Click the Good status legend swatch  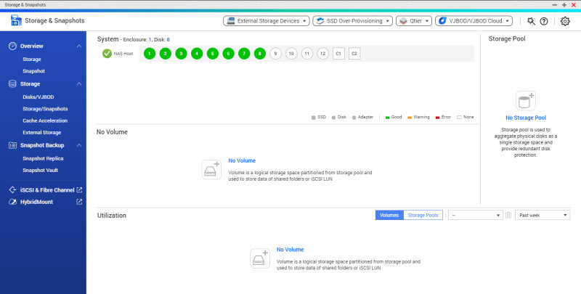tap(388, 118)
